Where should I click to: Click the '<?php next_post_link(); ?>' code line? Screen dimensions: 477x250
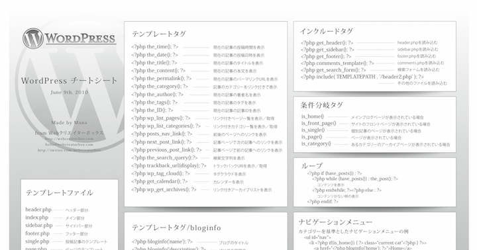pyautogui.click(x=162, y=142)
